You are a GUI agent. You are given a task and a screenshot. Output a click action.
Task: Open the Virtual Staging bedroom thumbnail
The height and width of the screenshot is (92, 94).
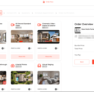pos(48,78)
